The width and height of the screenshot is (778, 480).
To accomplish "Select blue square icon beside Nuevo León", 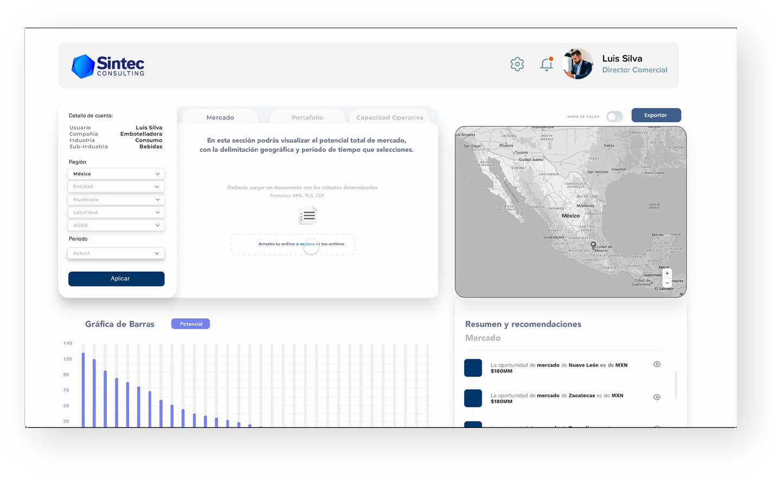I will pos(473,368).
